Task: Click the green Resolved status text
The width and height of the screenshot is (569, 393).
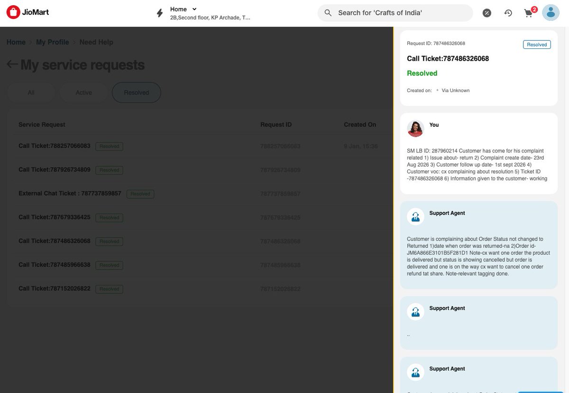Action: 422,73
